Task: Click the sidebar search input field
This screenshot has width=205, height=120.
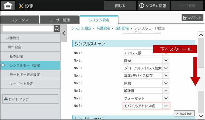Action: (28, 29)
